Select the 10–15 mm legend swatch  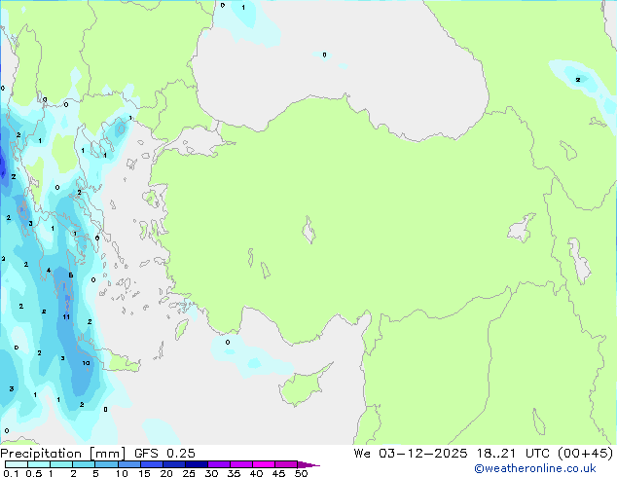coord(128,464)
